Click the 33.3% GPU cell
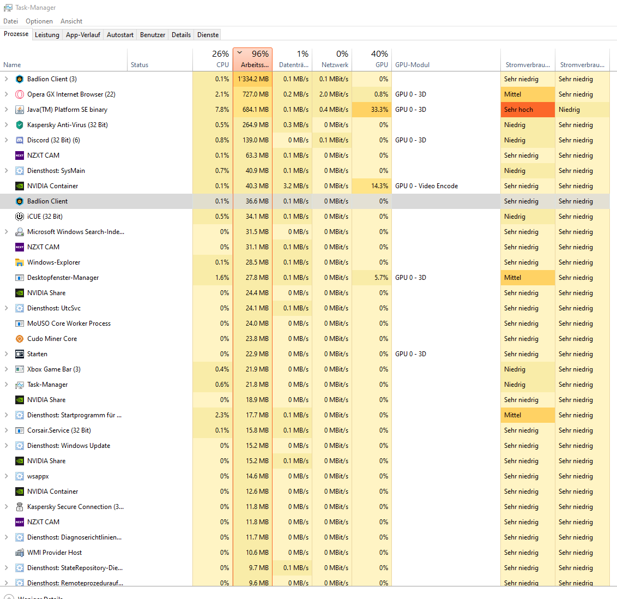Screen dimensions: 617x599 pos(372,110)
